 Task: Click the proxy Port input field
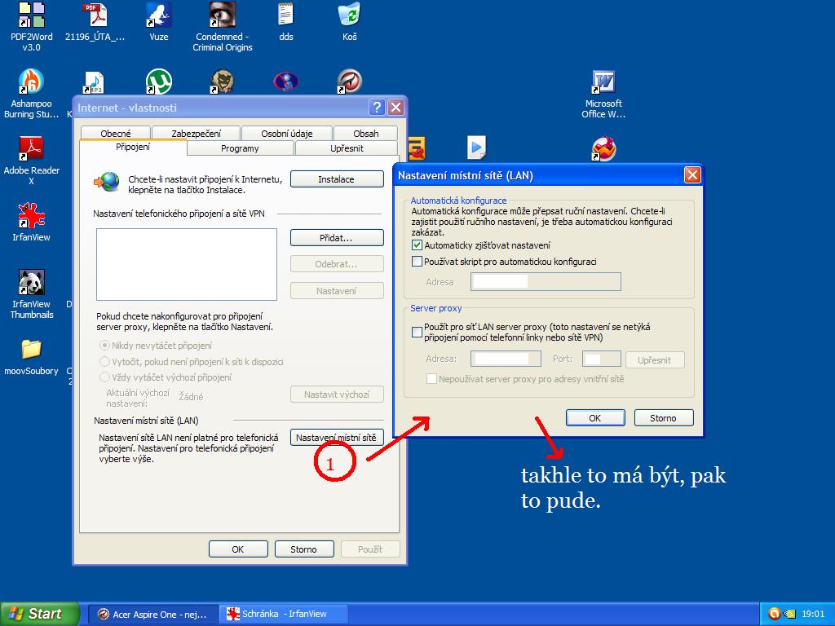[x=601, y=359]
